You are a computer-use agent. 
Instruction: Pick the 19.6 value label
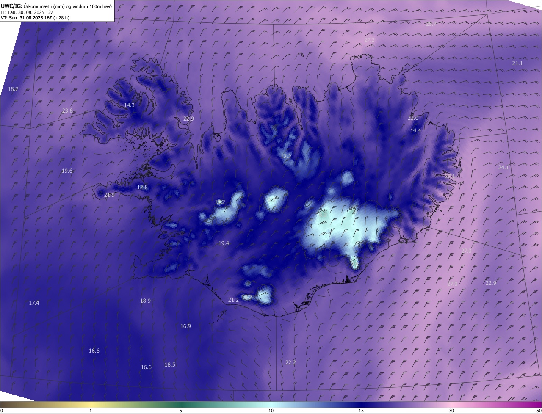pos(67,171)
